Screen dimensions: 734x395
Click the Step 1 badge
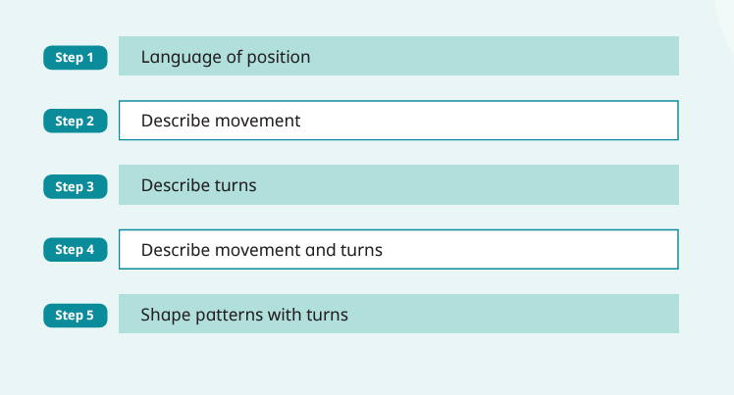coord(75,57)
